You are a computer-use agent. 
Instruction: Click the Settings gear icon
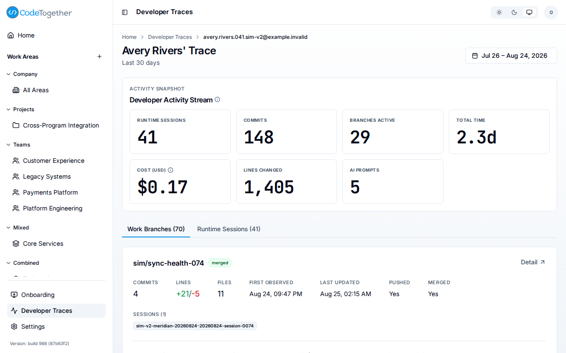(14, 327)
